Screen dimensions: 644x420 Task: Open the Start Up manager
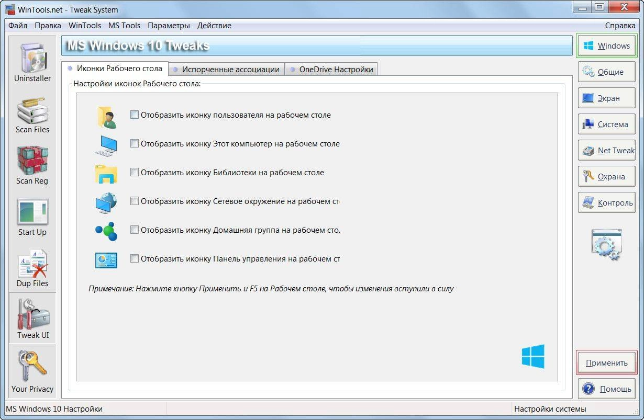click(32, 215)
